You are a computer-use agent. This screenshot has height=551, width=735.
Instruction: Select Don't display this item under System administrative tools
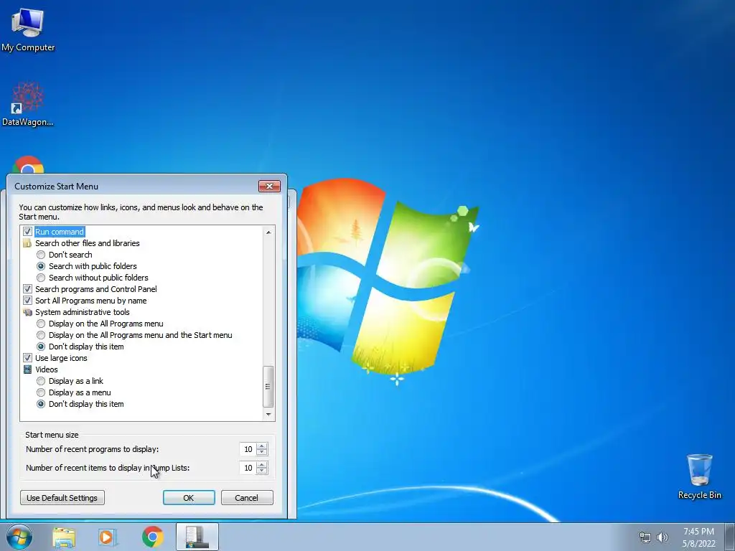coord(41,347)
